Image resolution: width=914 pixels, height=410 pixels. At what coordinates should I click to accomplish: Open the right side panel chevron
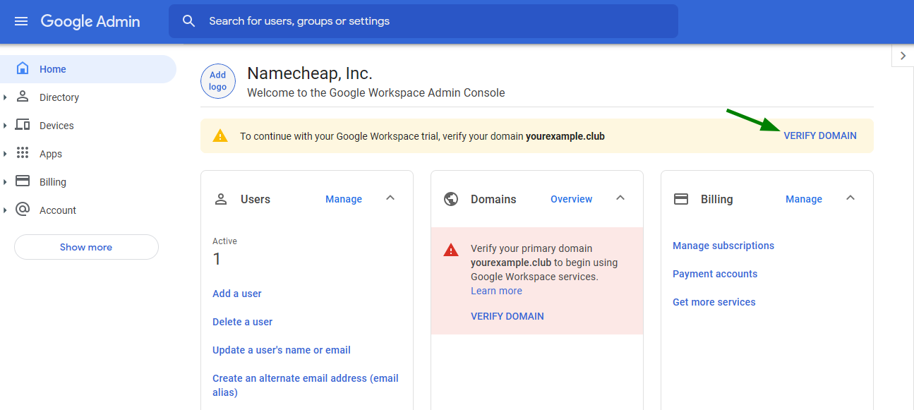(x=903, y=56)
